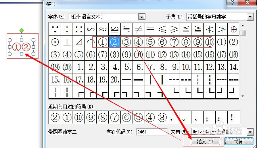Image resolution: width=257 pixels, height=148 pixels.
Task: Pick the semicolon from recently used symbols
Action: point(210,117)
